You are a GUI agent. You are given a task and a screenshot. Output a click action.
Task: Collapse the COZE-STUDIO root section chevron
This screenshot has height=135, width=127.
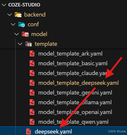4,5
